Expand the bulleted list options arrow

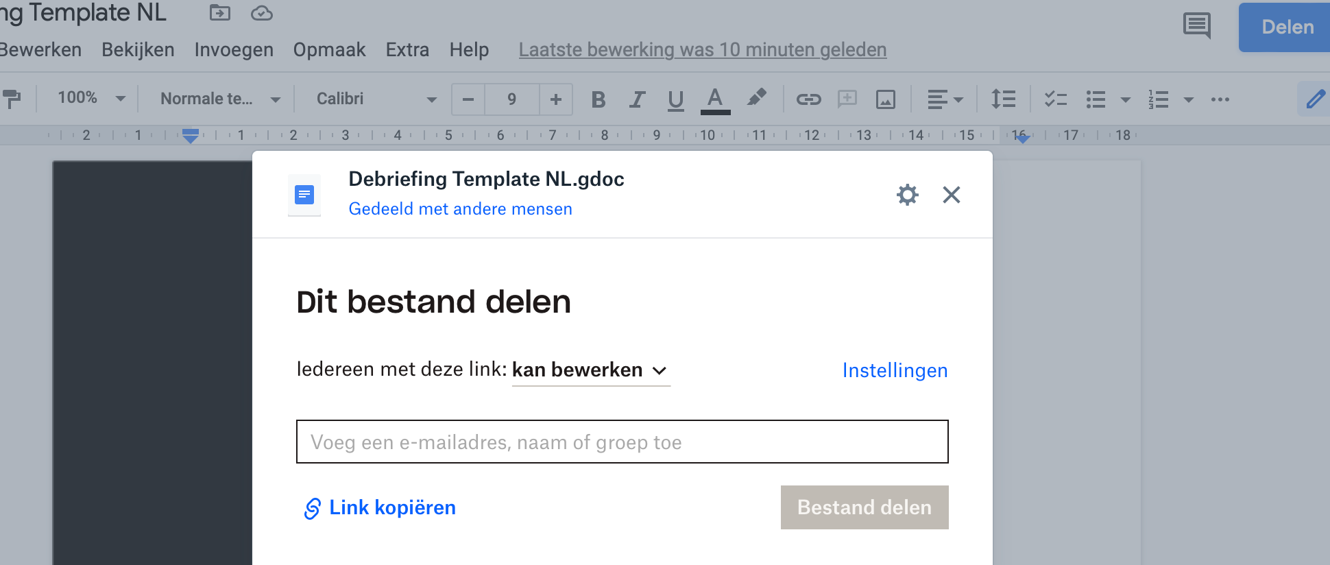point(1125,100)
